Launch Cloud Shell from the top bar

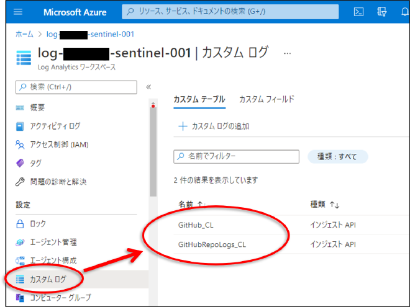click(358, 12)
